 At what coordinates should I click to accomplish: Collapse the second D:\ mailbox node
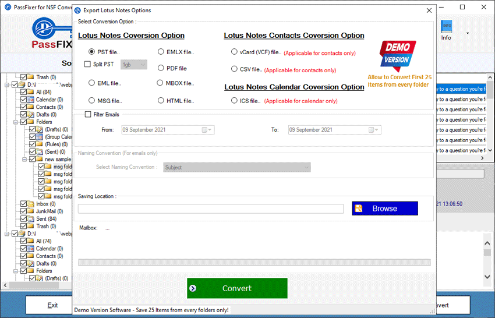tap(6, 234)
